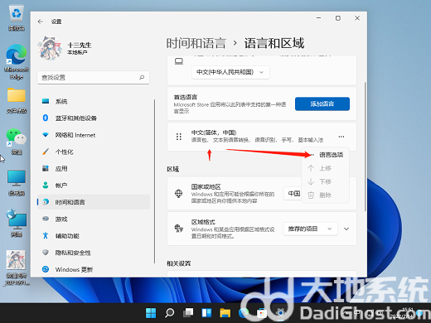The width and height of the screenshot is (431, 323).
Task: Open the anime image file on desktop
Action: tap(16, 268)
